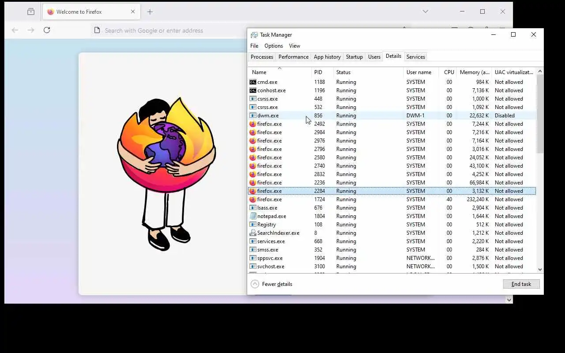Screen dimensions: 565x353
Task: Click the notepad.exe icon
Action: point(252,216)
